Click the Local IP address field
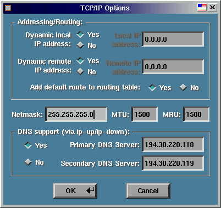Screen dimensions: 221x208 click(x=173, y=39)
